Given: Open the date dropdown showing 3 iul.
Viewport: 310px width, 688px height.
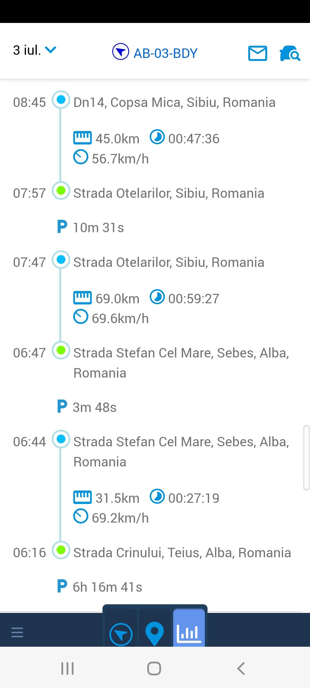Looking at the screenshot, I should pyautogui.click(x=34, y=50).
